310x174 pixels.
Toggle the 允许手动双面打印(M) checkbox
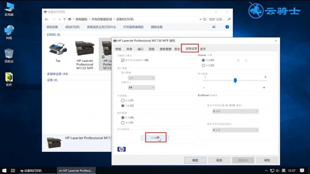tap(123, 60)
